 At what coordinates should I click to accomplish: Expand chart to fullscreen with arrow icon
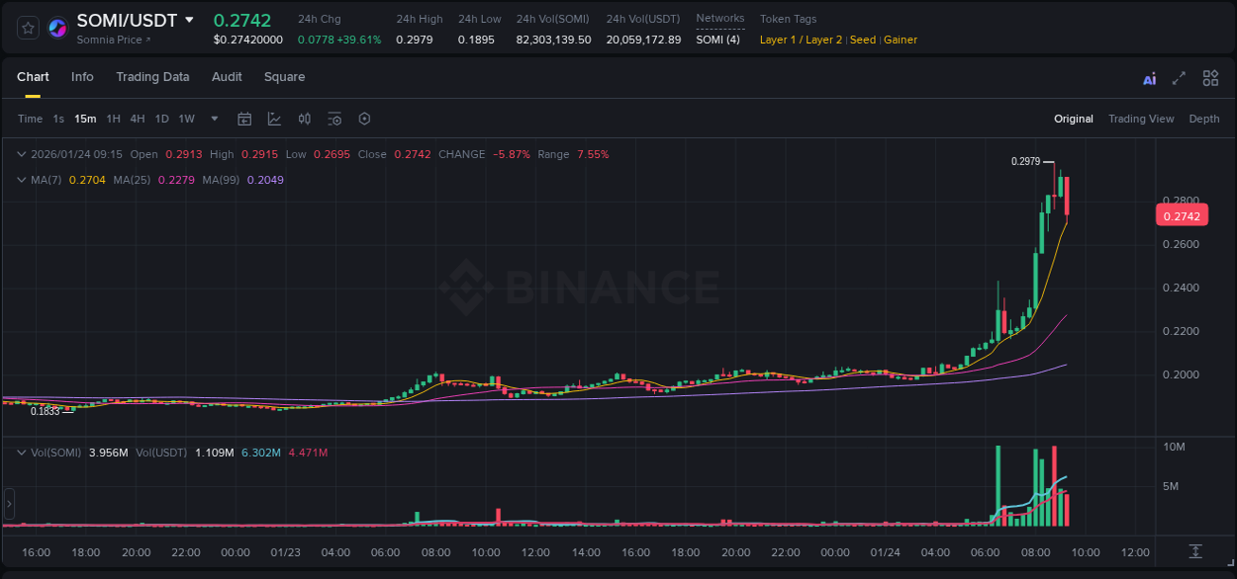[1179, 77]
